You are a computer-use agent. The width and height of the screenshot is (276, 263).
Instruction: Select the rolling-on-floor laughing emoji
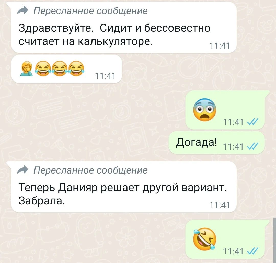coord(204,239)
